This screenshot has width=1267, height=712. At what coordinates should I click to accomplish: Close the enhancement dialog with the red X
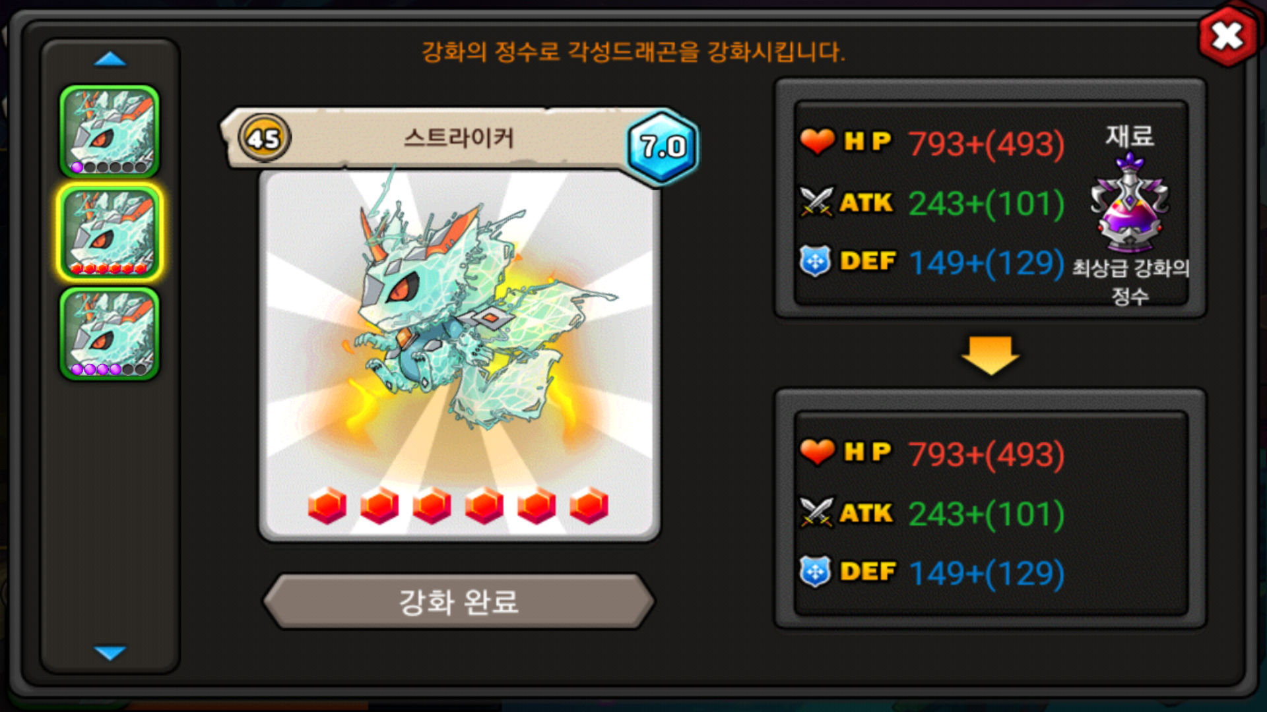pos(1227,36)
